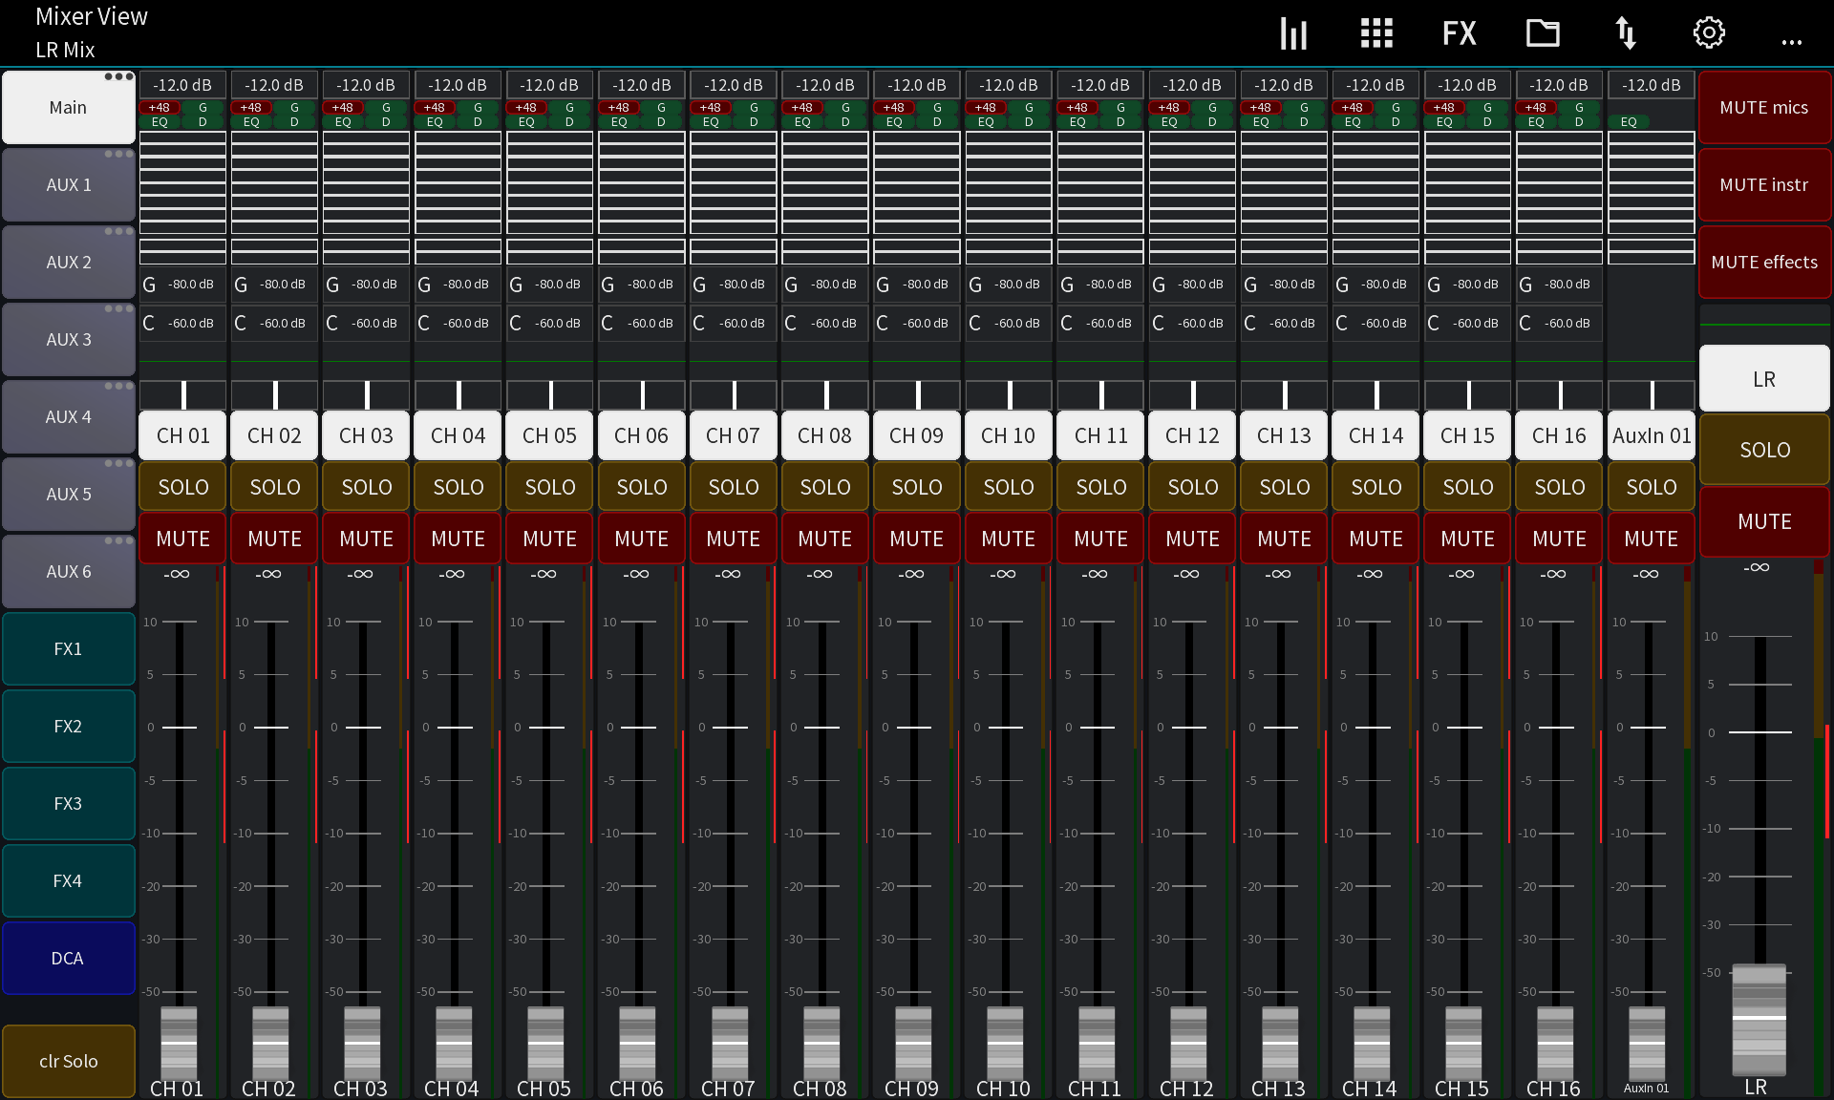
Task: Open the mixer faders view icon
Action: coord(1293,32)
